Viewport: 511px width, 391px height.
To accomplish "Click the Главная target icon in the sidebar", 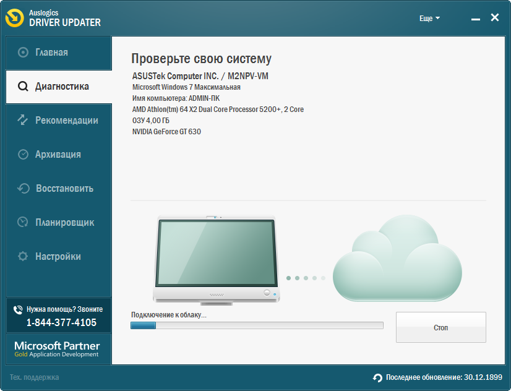I will click(24, 53).
